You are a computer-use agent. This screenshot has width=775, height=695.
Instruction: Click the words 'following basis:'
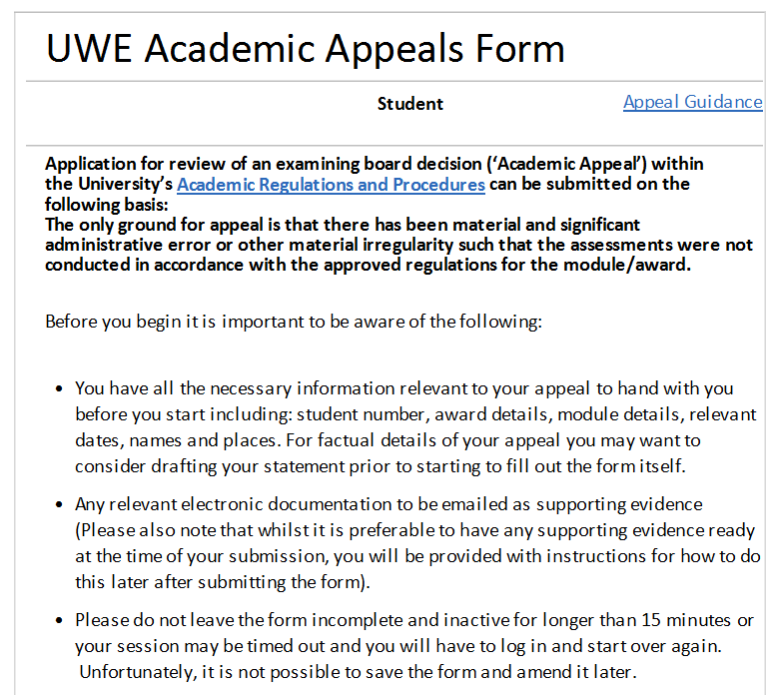point(96,205)
